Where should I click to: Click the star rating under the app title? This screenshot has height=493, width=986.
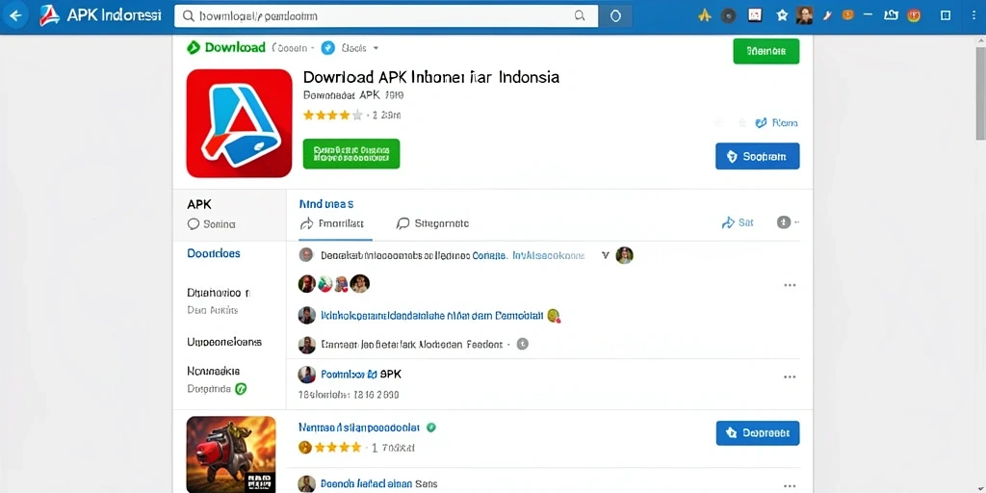pyautogui.click(x=332, y=116)
